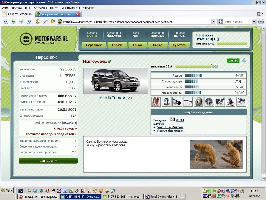The width and height of the screenshot is (266, 200).
Task: Open the Правка menu
Action: click(x=17, y=8)
